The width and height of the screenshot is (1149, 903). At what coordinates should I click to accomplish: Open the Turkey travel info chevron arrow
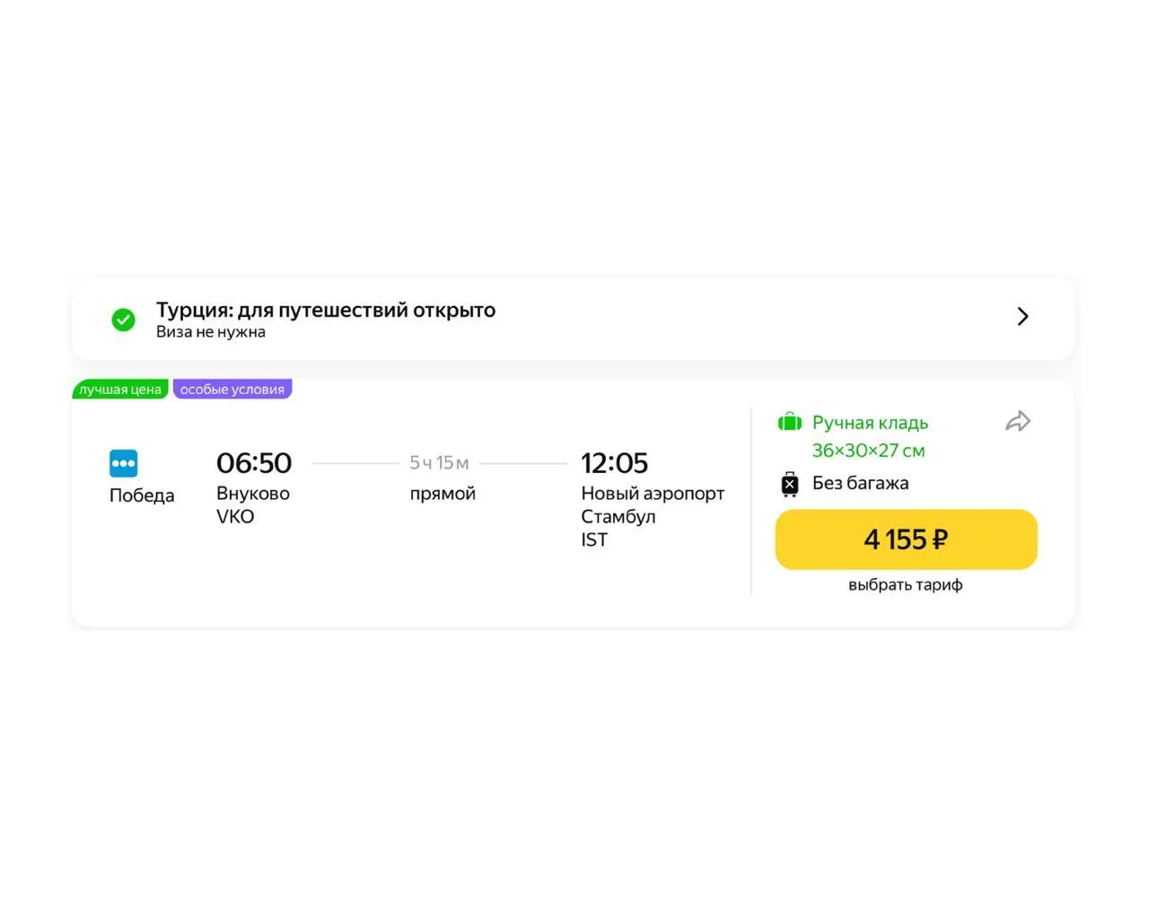point(1022,316)
